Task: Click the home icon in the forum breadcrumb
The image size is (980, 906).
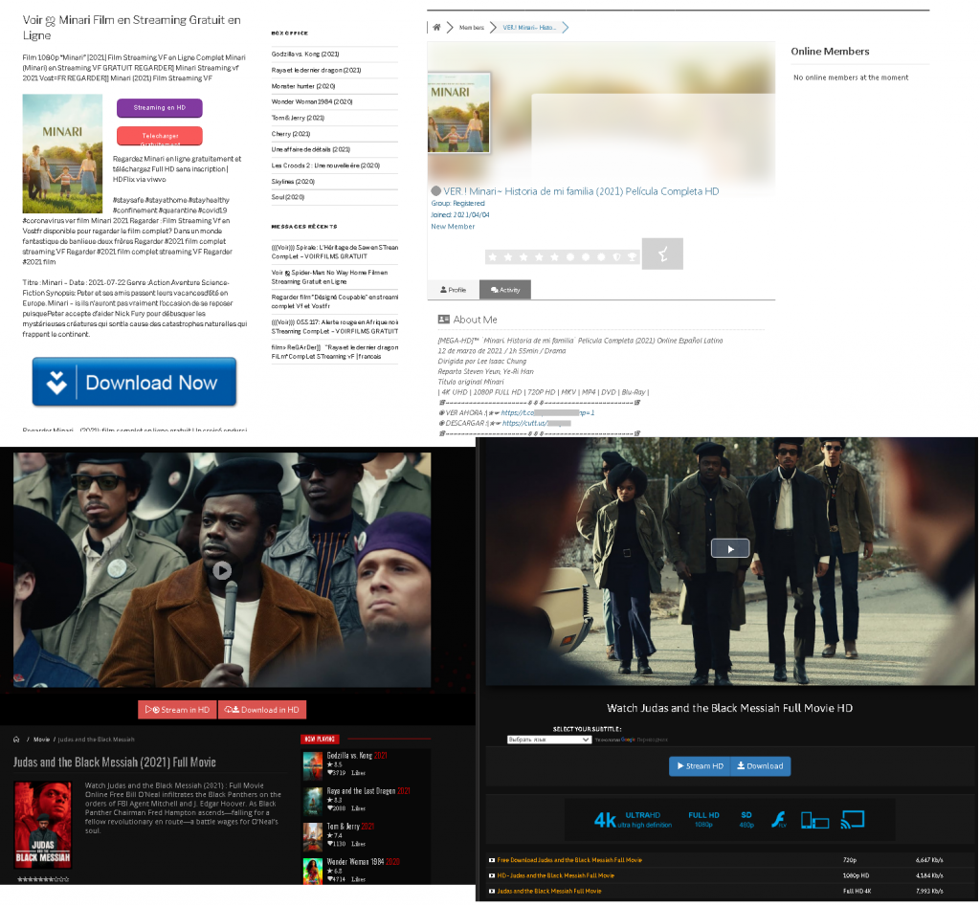Action: [x=435, y=28]
